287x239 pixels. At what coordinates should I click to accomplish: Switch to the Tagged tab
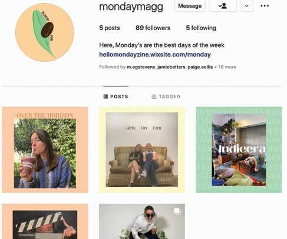click(x=166, y=97)
